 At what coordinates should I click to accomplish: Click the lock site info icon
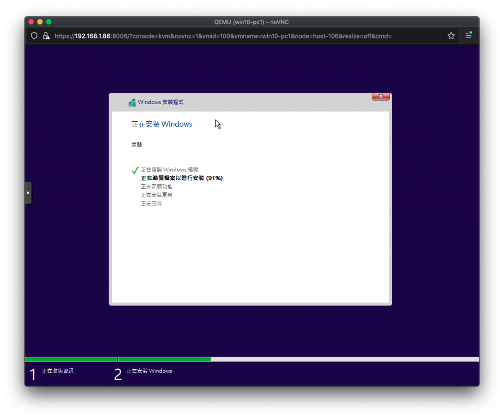46,35
